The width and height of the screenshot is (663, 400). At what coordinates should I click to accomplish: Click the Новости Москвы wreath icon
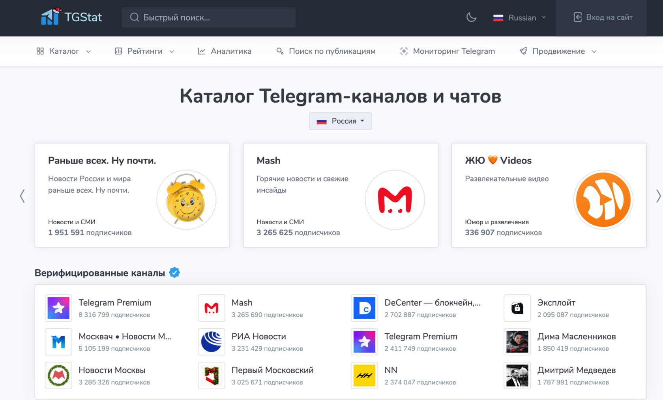coord(58,376)
